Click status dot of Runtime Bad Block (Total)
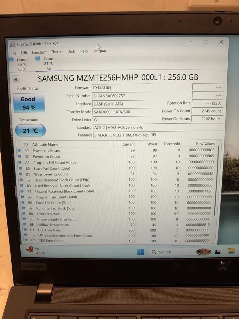The width and height of the screenshot is (239, 319). pos(23,208)
